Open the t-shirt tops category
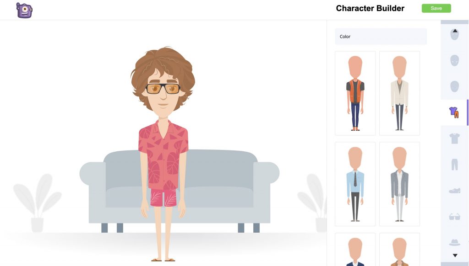Screen dimensions: 469x266 pyautogui.click(x=454, y=138)
